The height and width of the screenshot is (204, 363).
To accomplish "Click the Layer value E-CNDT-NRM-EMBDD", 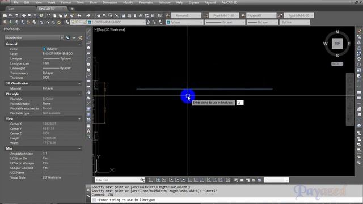I will (58, 54).
